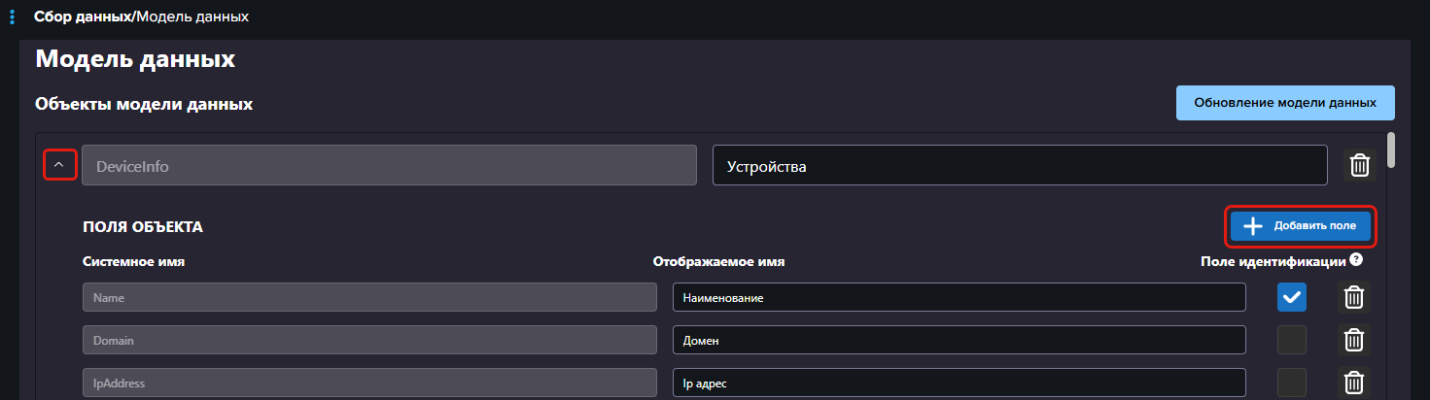
Task: Open the three-dot menu beside the breadcrumb
Action: pyautogui.click(x=12, y=17)
